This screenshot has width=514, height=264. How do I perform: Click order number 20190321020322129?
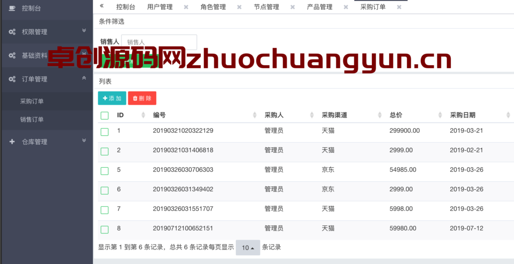[183, 131]
